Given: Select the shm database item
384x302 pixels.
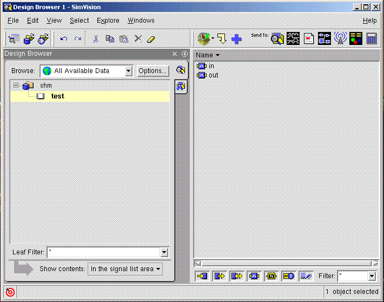Looking at the screenshot, I should click(46, 86).
